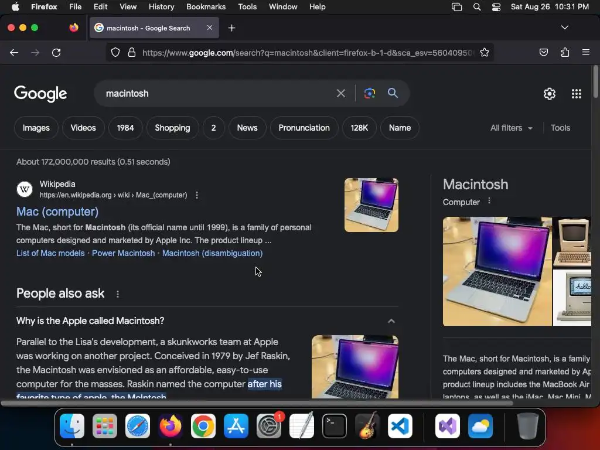This screenshot has height=450, width=600.
Task: Open Google quick settings gear
Action: (x=550, y=94)
